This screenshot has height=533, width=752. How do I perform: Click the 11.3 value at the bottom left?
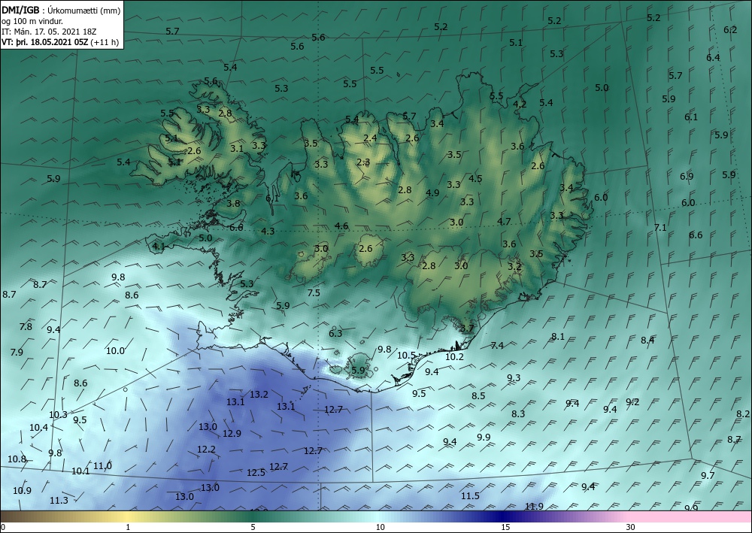pos(59,501)
